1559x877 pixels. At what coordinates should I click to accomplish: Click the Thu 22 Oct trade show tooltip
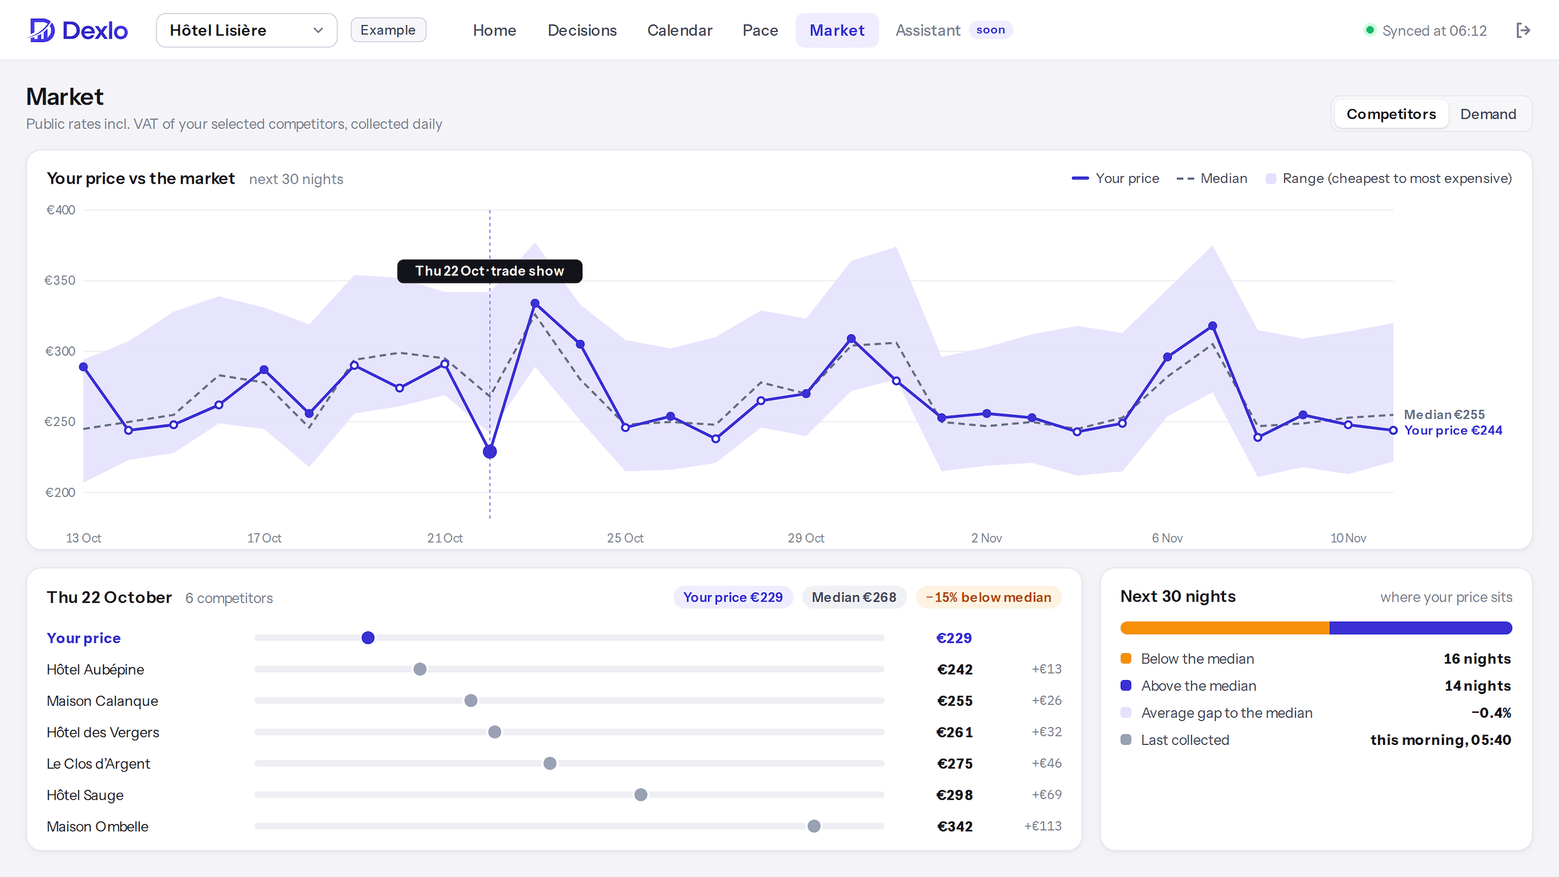(489, 271)
